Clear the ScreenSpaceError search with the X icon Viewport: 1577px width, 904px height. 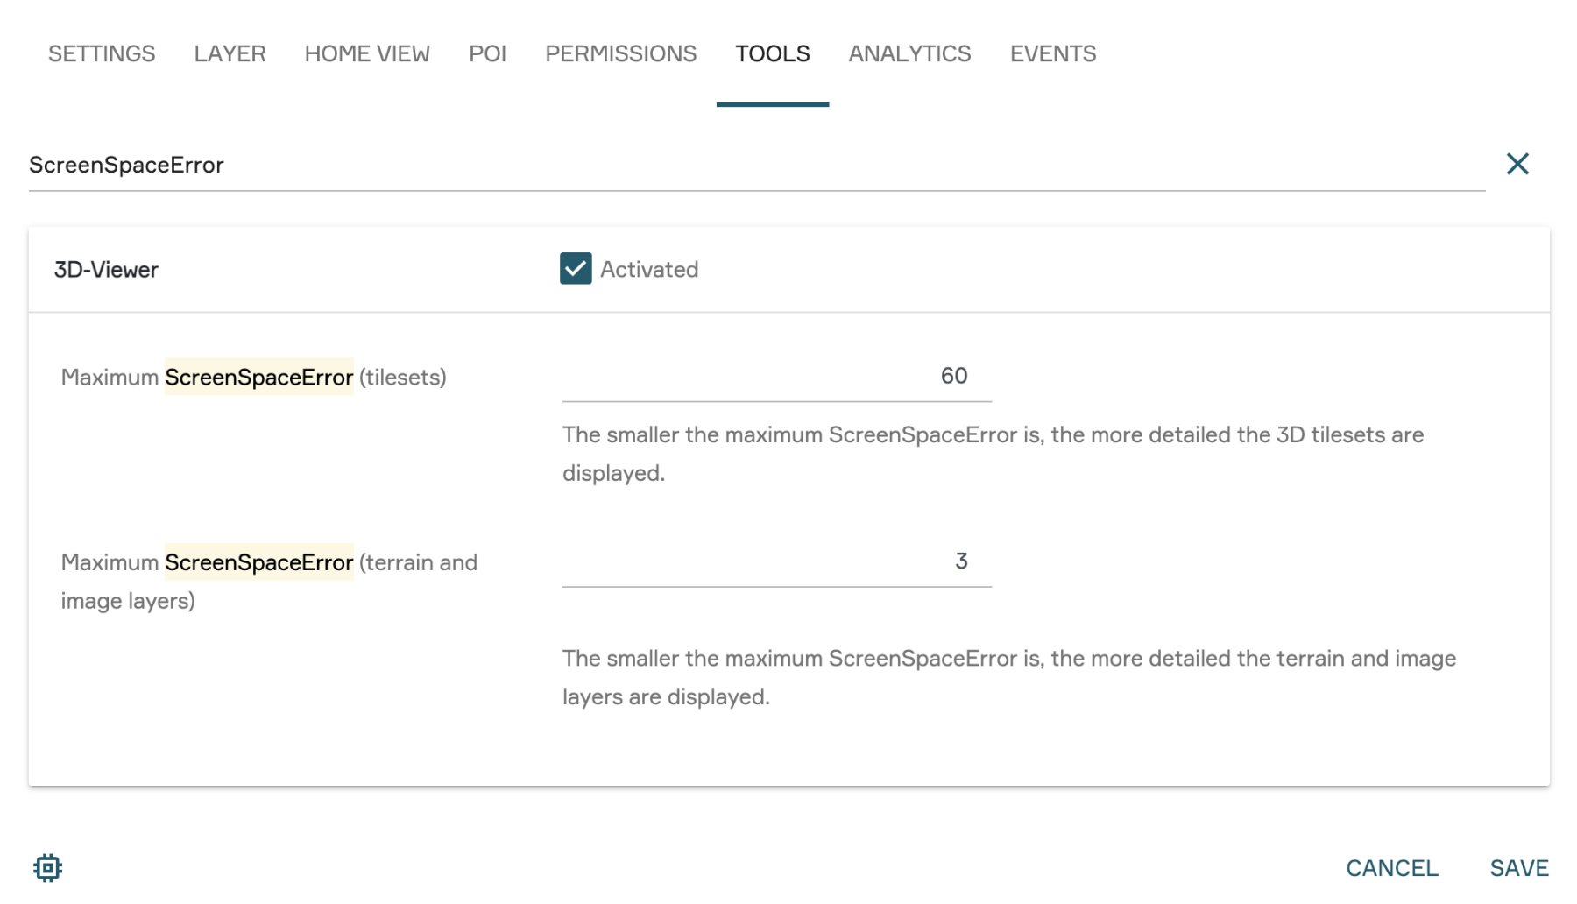coord(1517,164)
